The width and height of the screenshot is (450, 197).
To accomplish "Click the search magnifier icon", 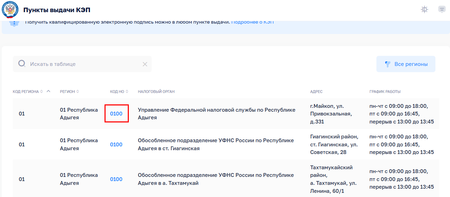I will (x=22, y=64).
